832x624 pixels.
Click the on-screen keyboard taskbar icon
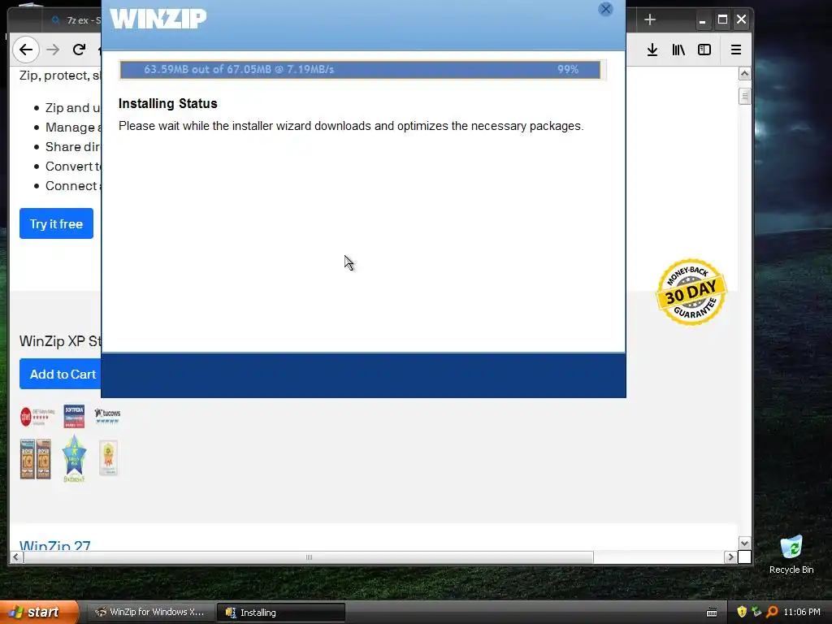712,613
